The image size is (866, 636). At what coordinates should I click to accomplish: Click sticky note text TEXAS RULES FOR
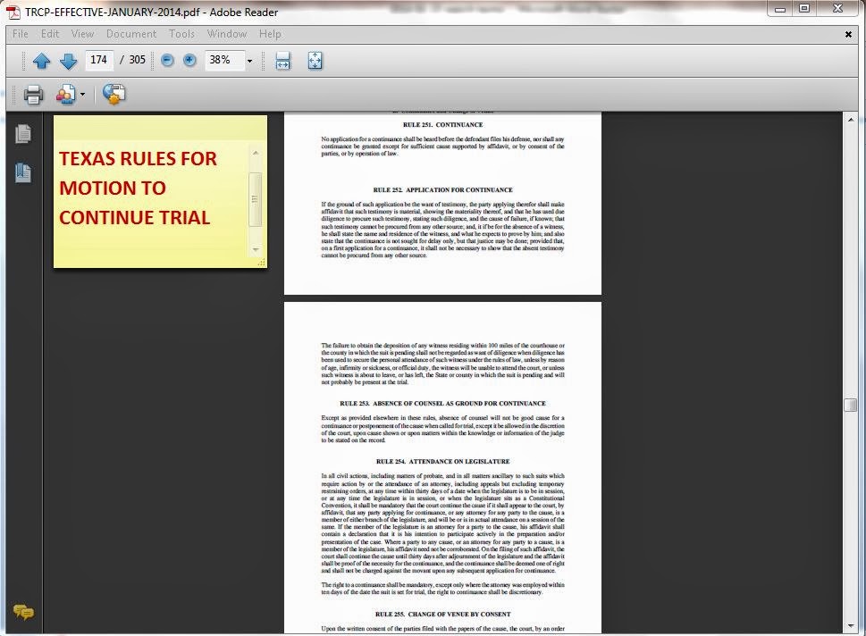[x=138, y=158]
